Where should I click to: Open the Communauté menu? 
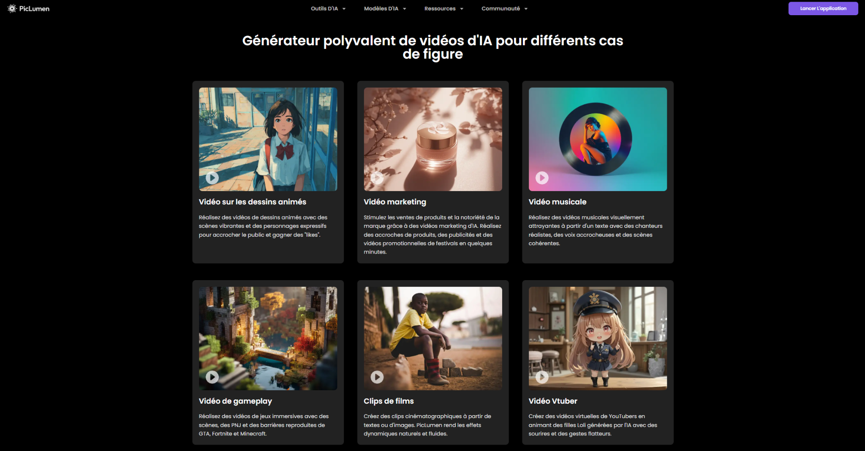(x=501, y=8)
